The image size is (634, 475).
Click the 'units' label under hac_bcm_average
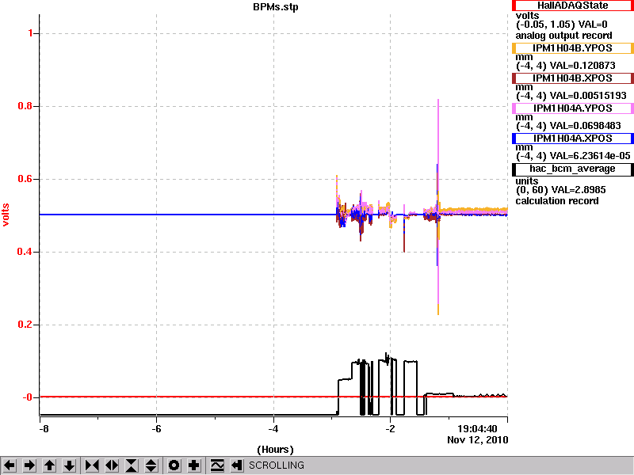point(526,181)
